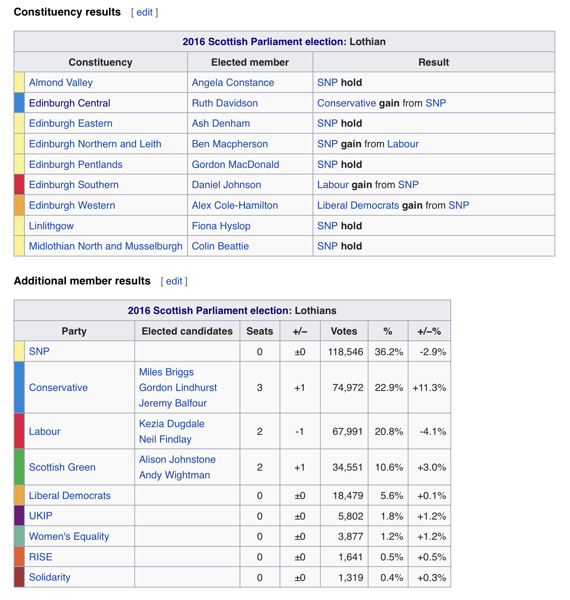
Task: Open the Solidarity party link
Action: click(x=50, y=577)
